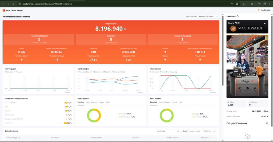This screenshot has height=142, width=273.
Task: Refresh the Livestream panel icon
Action: tap(238, 16)
